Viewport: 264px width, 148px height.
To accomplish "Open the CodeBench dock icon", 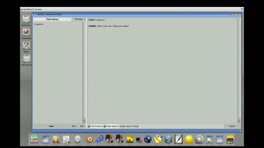I will tap(189, 139).
